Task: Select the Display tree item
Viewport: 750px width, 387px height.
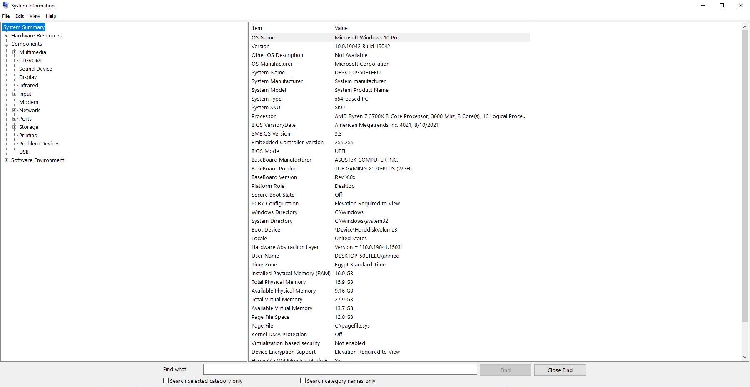Action: (x=28, y=77)
